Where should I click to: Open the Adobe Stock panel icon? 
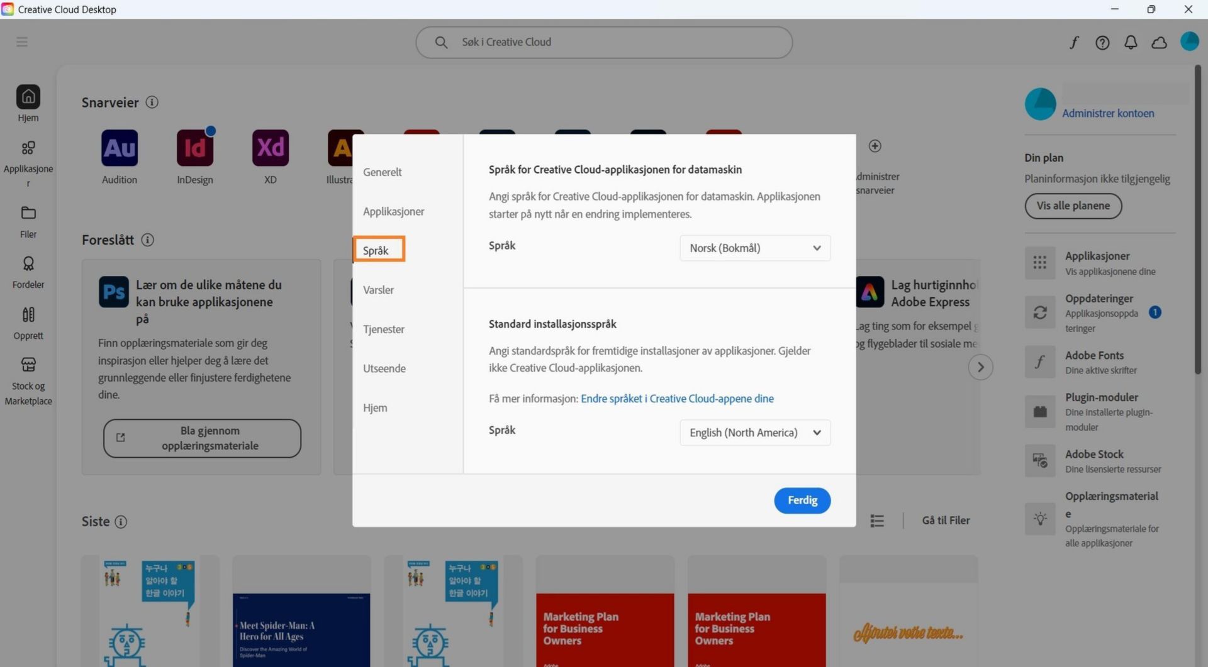coord(1040,461)
